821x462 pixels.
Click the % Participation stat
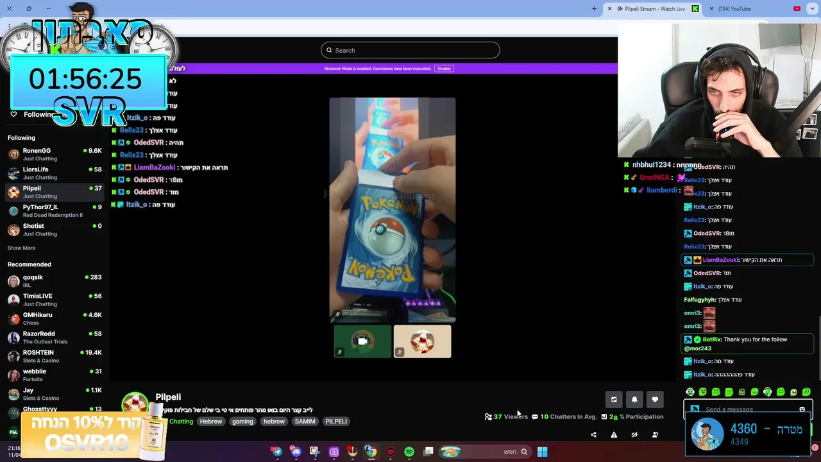(632, 416)
